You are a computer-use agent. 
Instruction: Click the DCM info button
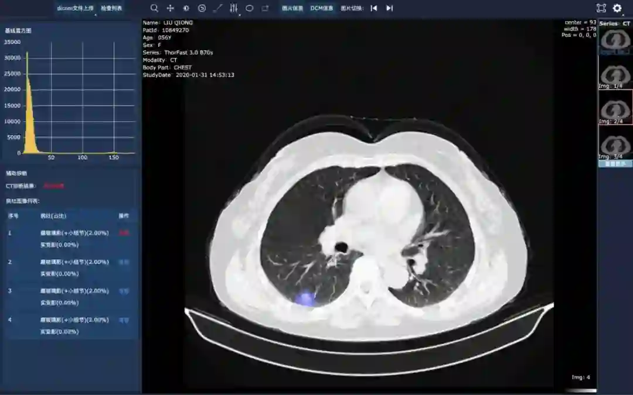pos(322,8)
